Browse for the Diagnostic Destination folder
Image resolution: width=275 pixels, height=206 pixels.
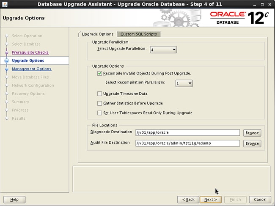pyautogui.click(x=252, y=133)
